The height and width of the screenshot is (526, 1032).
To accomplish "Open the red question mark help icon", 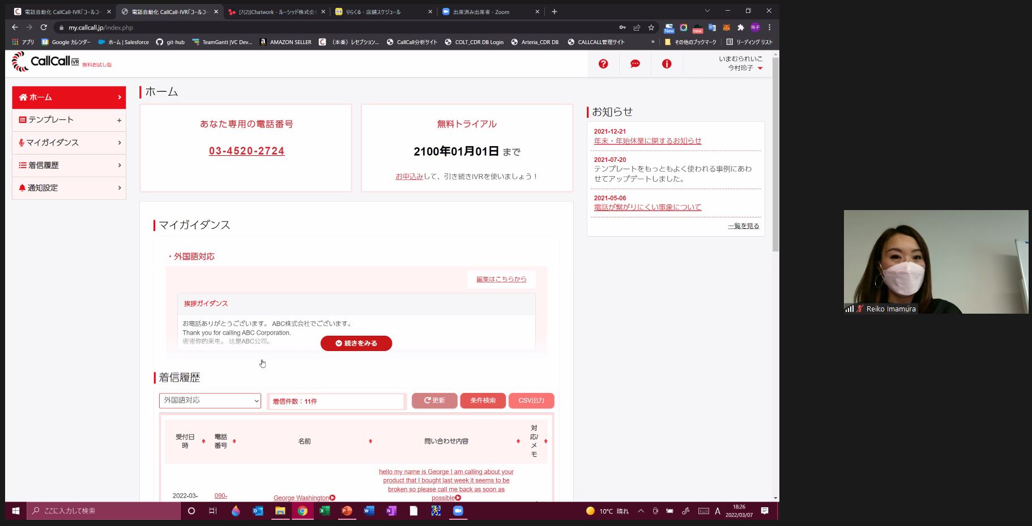I will click(603, 64).
